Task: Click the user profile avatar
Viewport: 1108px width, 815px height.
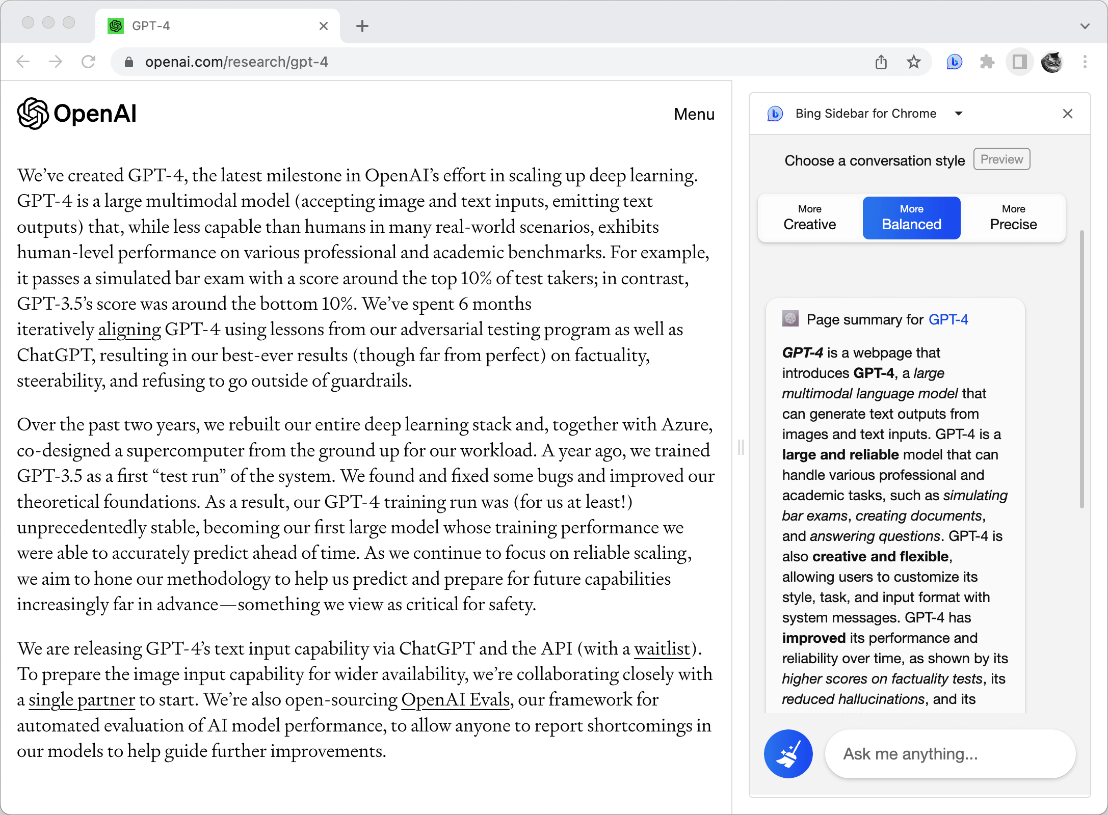Action: [1052, 62]
